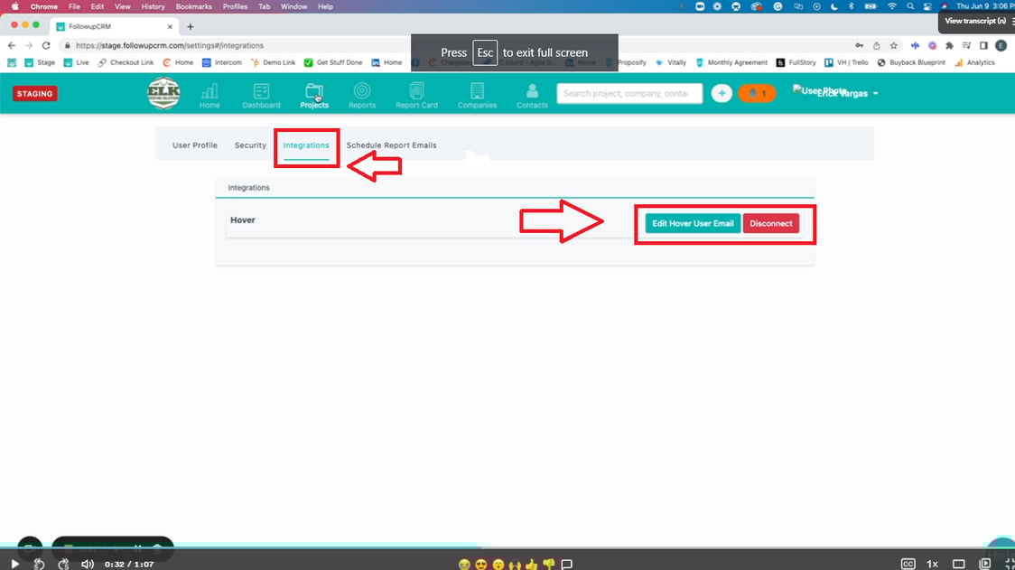Create a new record with the plus button
The width and height of the screenshot is (1015, 570).
[x=721, y=93]
